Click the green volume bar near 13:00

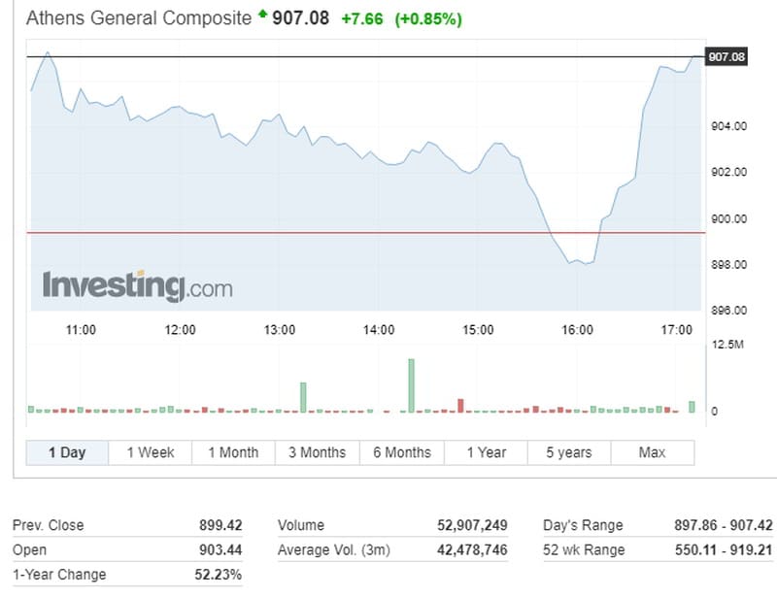coord(303,397)
